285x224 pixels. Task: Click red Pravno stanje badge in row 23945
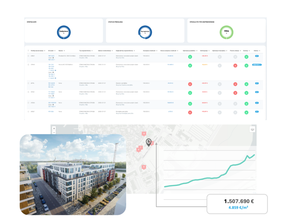click(x=235, y=66)
